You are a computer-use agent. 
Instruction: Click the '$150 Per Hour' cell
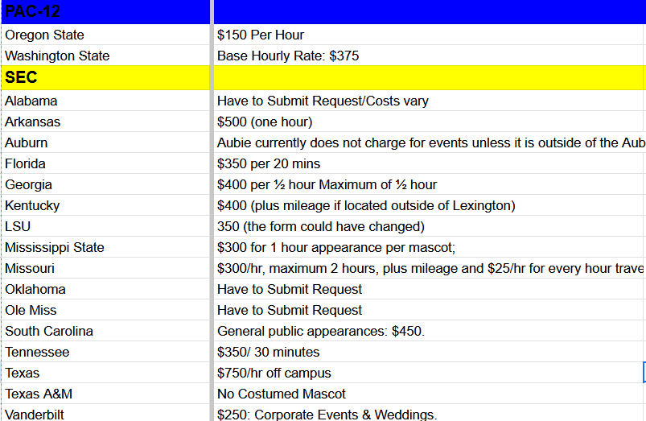pyautogui.click(x=430, y=35)
